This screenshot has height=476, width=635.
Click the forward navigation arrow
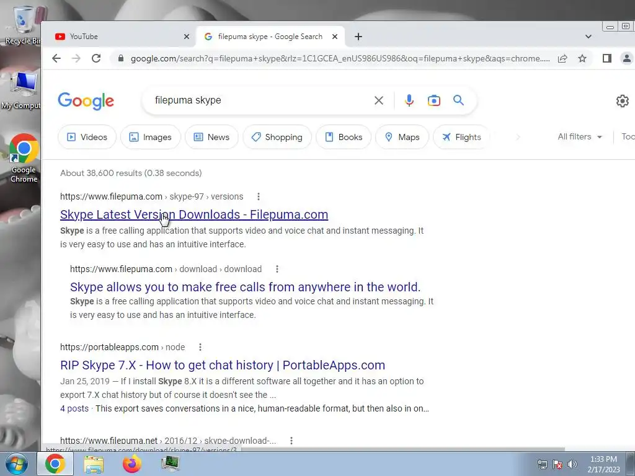(x=76, y=58)
